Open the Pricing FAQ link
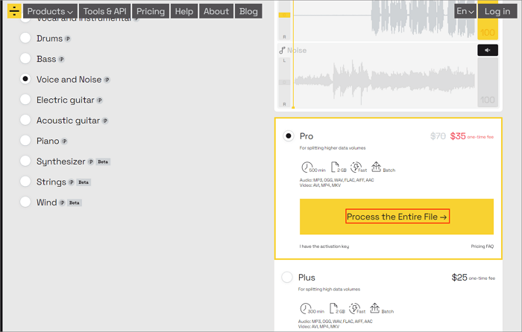The height and width of the screenshot is (332, 522). pos(482,246)
